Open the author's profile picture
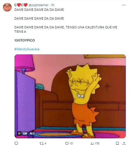129x145 pixels. tap(7, 7)
